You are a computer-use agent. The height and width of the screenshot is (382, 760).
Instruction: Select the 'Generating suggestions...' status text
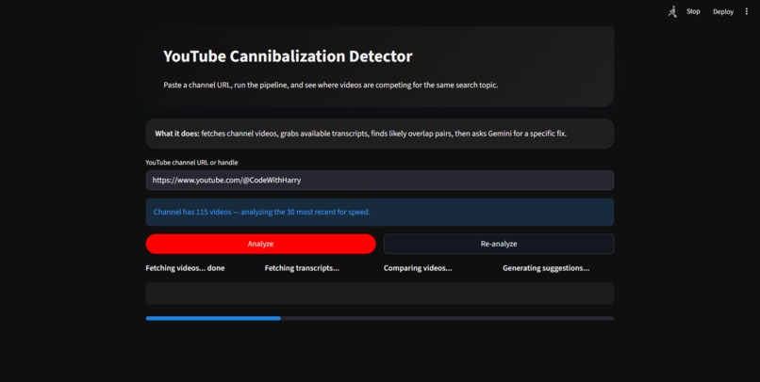click(546, 268)
